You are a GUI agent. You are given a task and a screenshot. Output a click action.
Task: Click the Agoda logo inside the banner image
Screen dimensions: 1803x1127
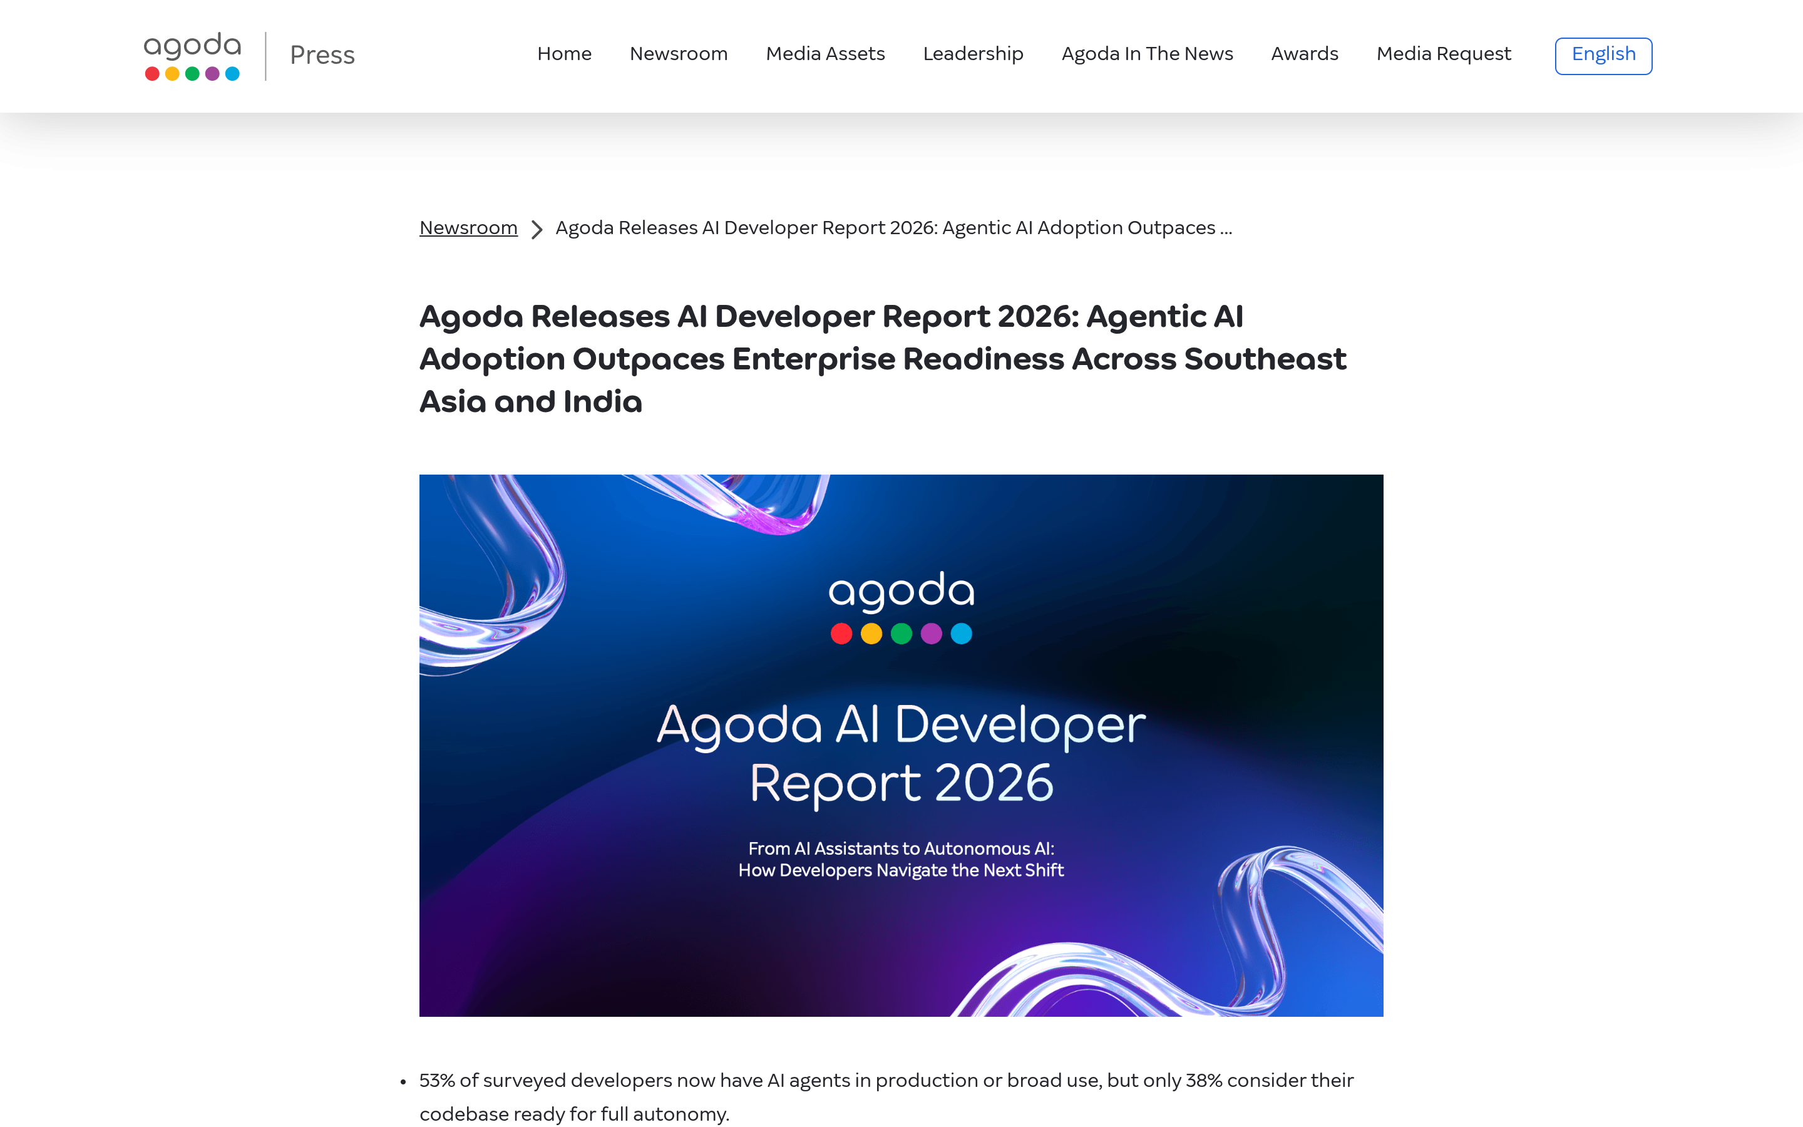tap(901, 607)
